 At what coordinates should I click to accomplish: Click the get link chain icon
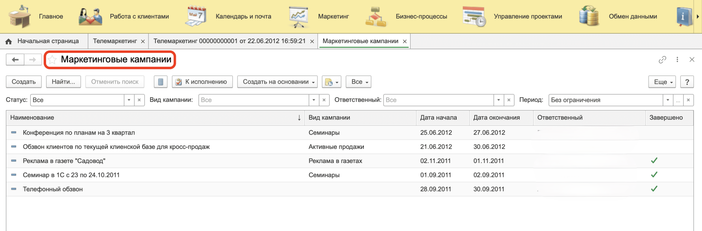tap(662, 60)
